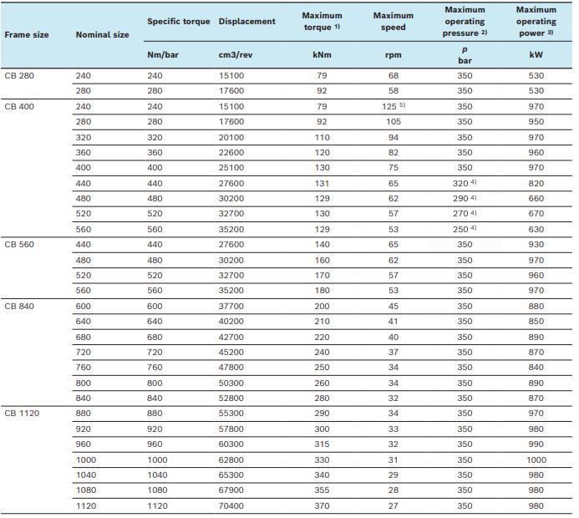
Task: Click maximum speed value 105
Action: tap(394, 122)
